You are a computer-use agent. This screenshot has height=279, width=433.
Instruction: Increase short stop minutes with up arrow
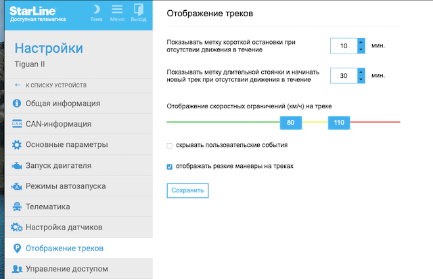(361, 42)
